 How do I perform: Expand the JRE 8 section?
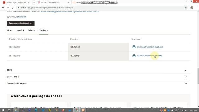[x=99, y=70]
